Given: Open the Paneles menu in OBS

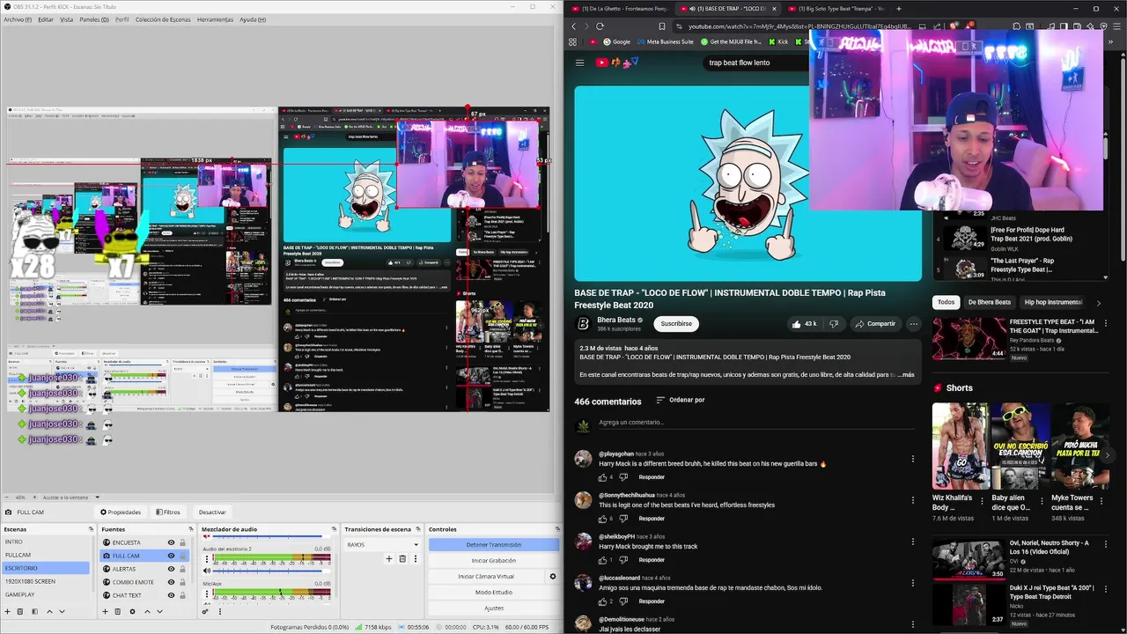Looking at the screenshot, I should click(94, 19).
